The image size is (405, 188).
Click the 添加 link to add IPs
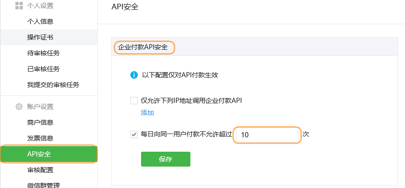pos(147,113)
